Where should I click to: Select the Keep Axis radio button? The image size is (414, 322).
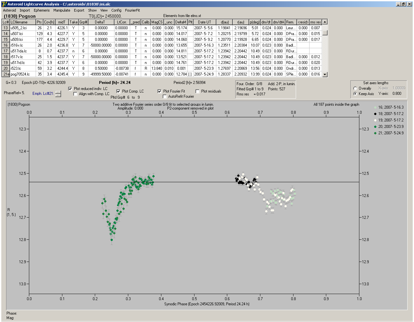coord(355,94)
